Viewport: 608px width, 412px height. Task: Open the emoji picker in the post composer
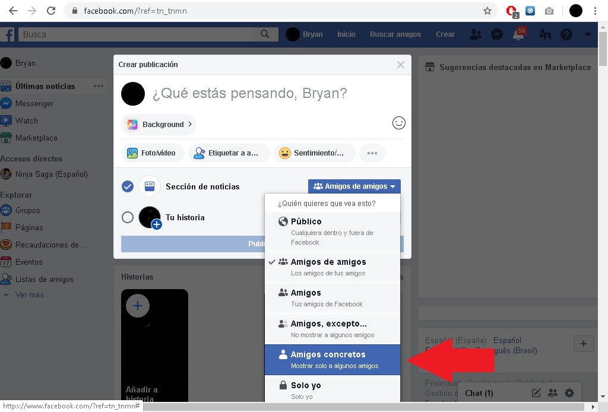tap(398, 123)
